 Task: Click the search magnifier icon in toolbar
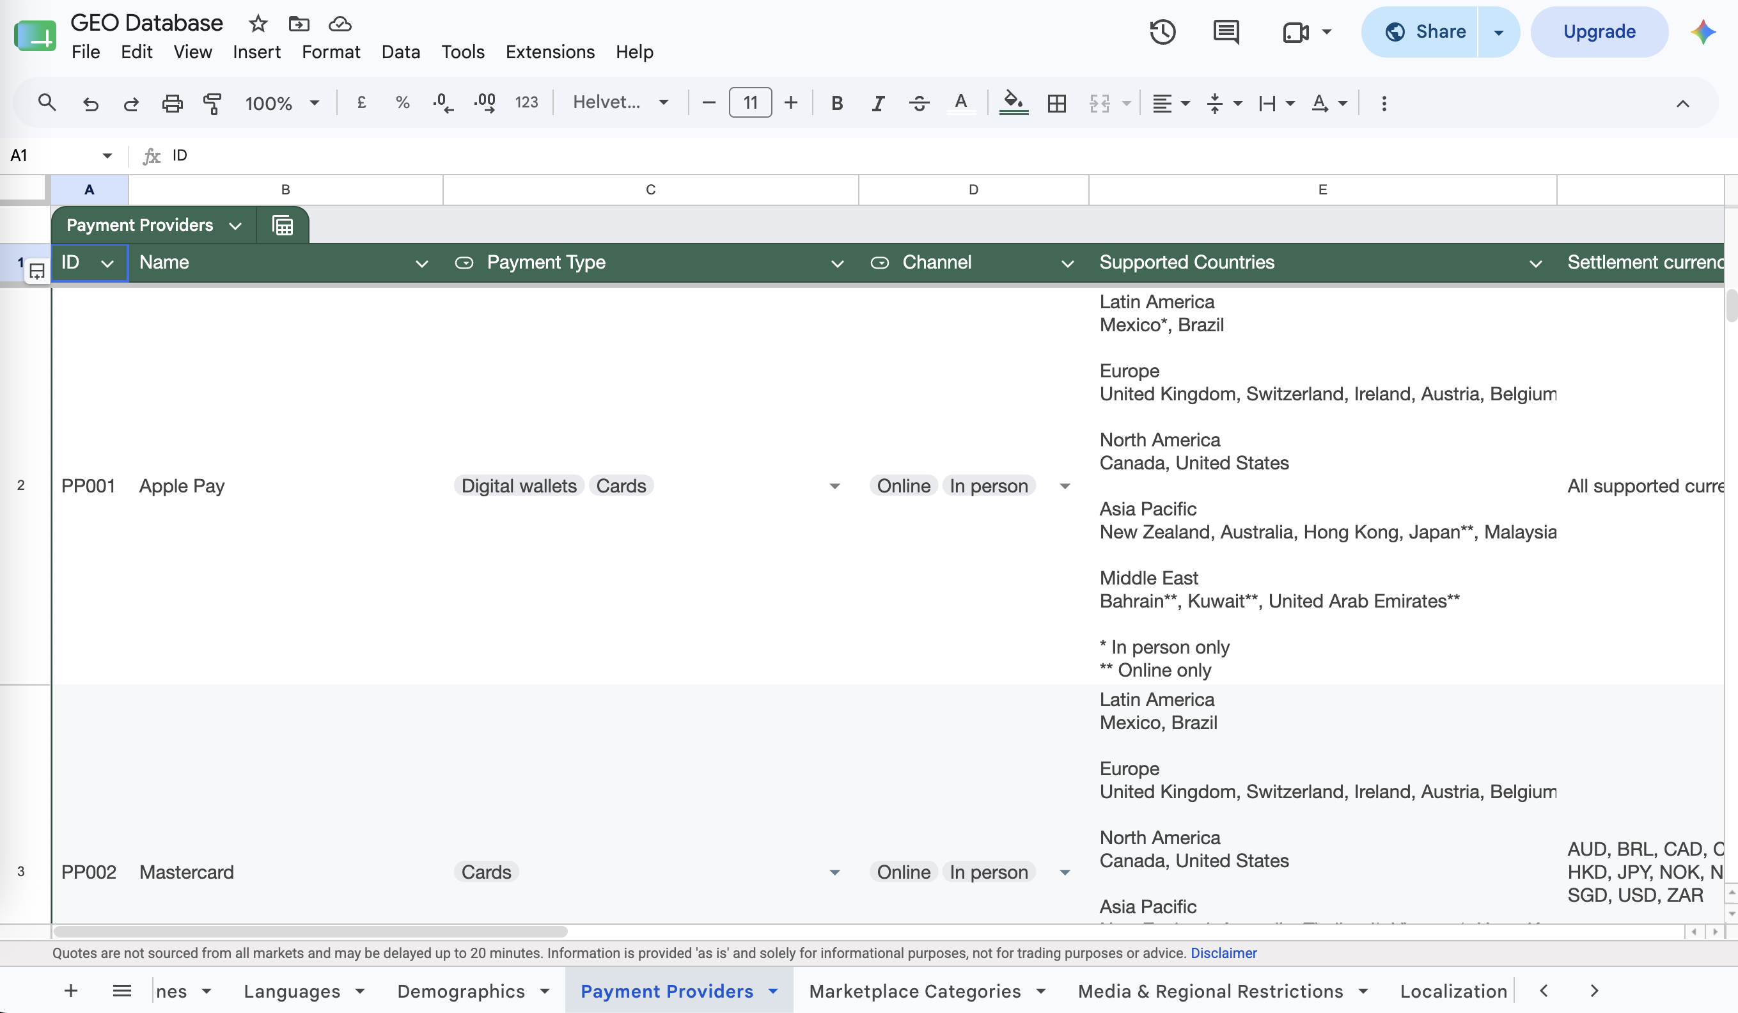tap(47, 104)
